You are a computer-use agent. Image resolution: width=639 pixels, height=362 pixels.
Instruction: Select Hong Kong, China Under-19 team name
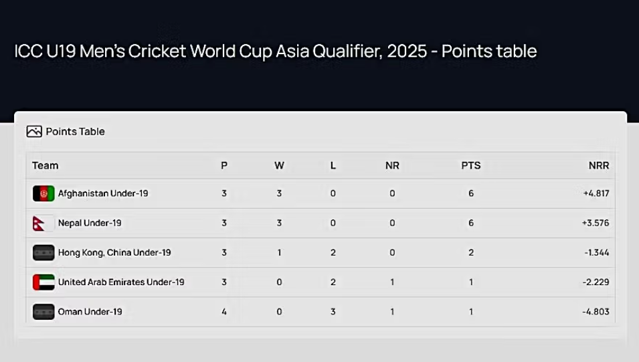tap(114, 252)
